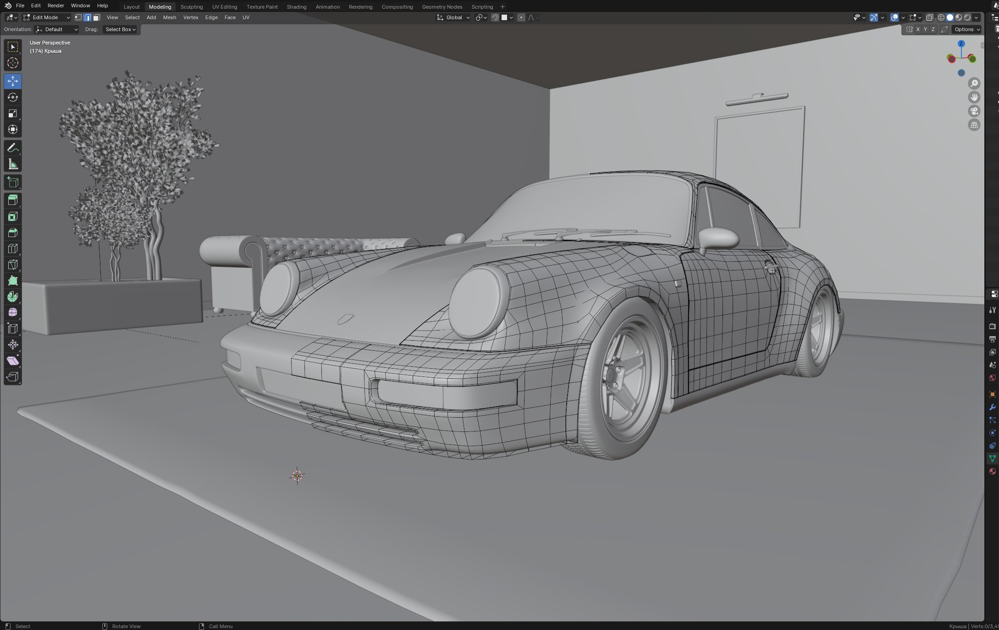The width and height of the screenshot is (999, 630).
Task: Open the Material properties tab
Action: (993, 471)
